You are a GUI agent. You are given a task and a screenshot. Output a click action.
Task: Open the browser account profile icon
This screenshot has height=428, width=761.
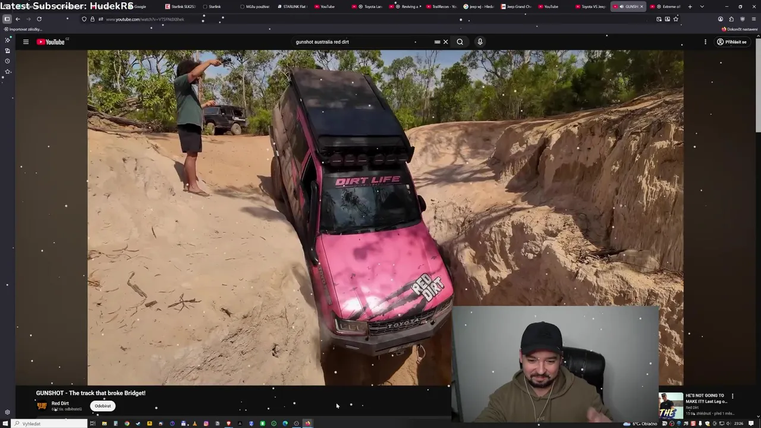720,19
